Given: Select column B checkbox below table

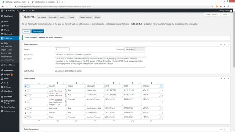Looking at the screenshot, I should click(58, 121).
